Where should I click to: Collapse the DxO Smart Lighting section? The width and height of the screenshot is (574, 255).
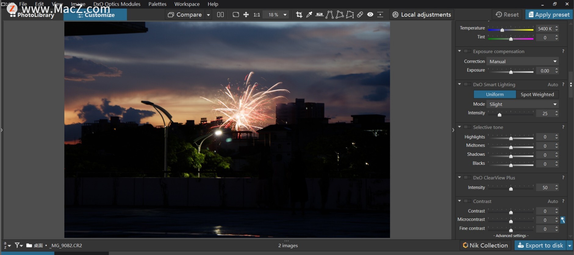click(459, 84)
